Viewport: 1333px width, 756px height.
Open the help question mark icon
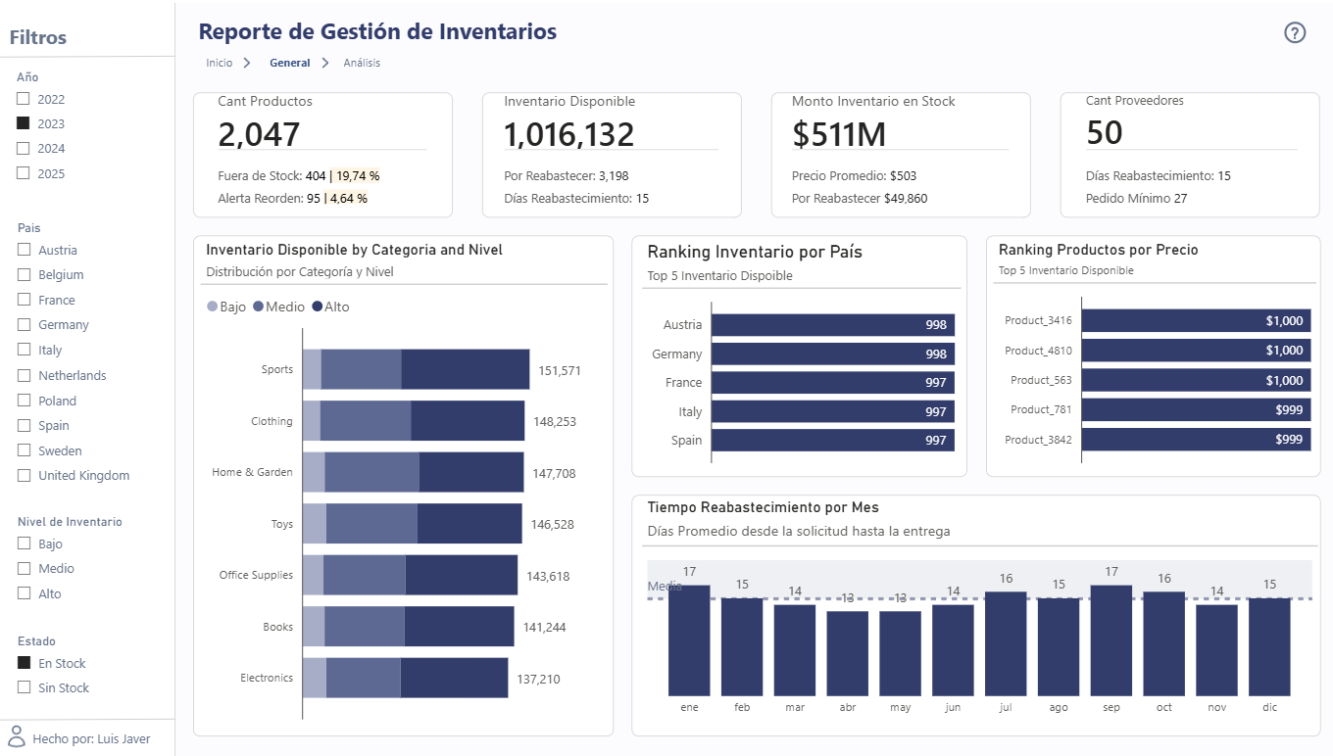[x=1295, y=32]
